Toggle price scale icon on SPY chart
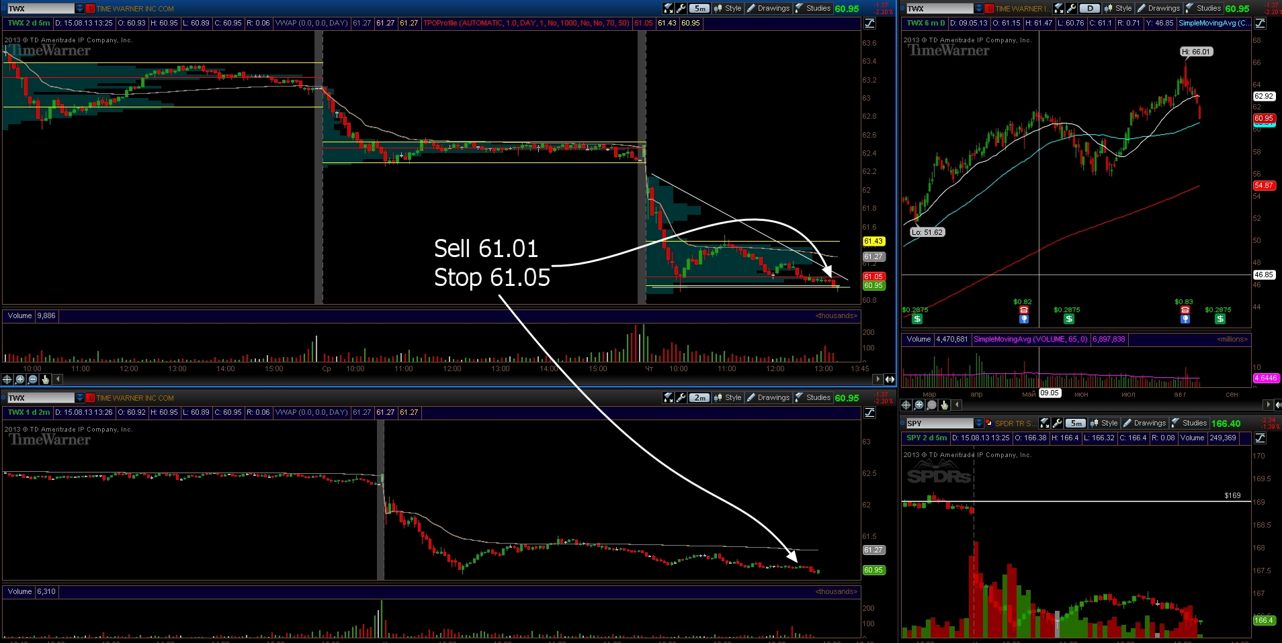The width and height of the screenshot is (1282, 643). click(x=1260, y=438)
